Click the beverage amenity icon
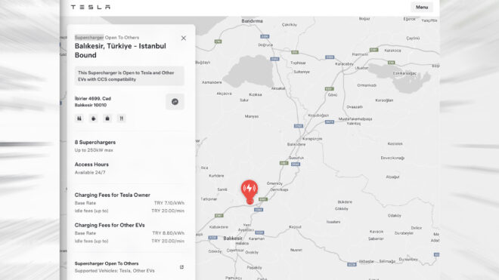 coord(93,118)
